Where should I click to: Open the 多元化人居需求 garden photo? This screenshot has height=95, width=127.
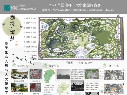point(19,74)
